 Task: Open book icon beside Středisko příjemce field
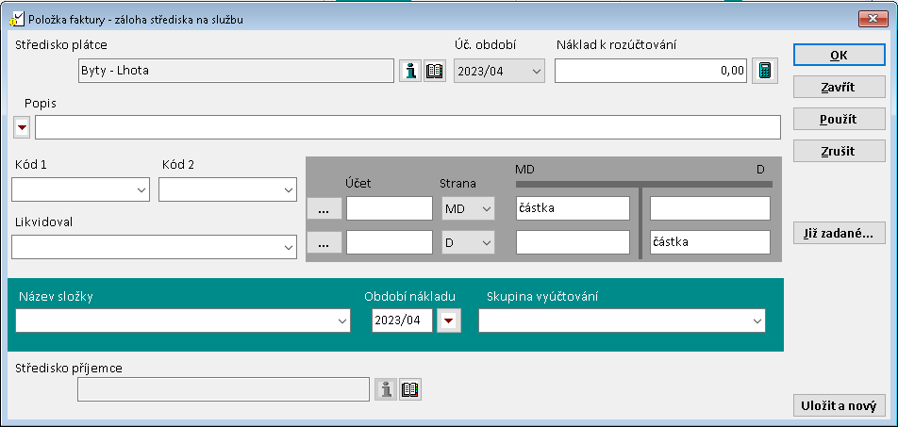(x=409, y=389)
